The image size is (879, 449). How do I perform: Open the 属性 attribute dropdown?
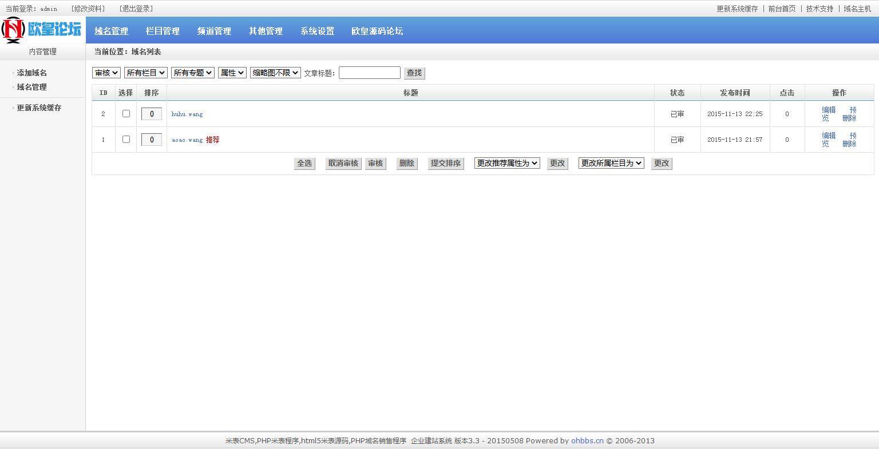[232, 73]
